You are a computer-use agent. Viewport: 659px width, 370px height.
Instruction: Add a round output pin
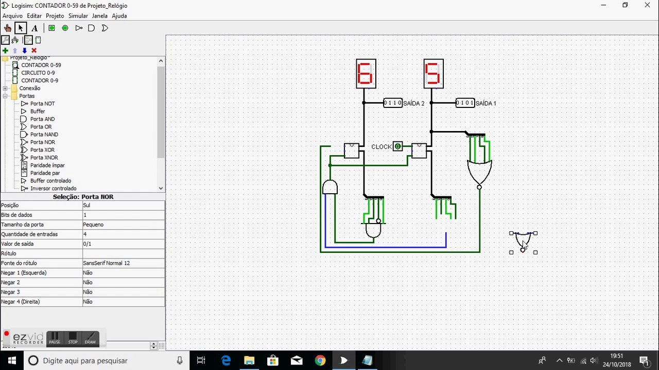click(65, 28)
